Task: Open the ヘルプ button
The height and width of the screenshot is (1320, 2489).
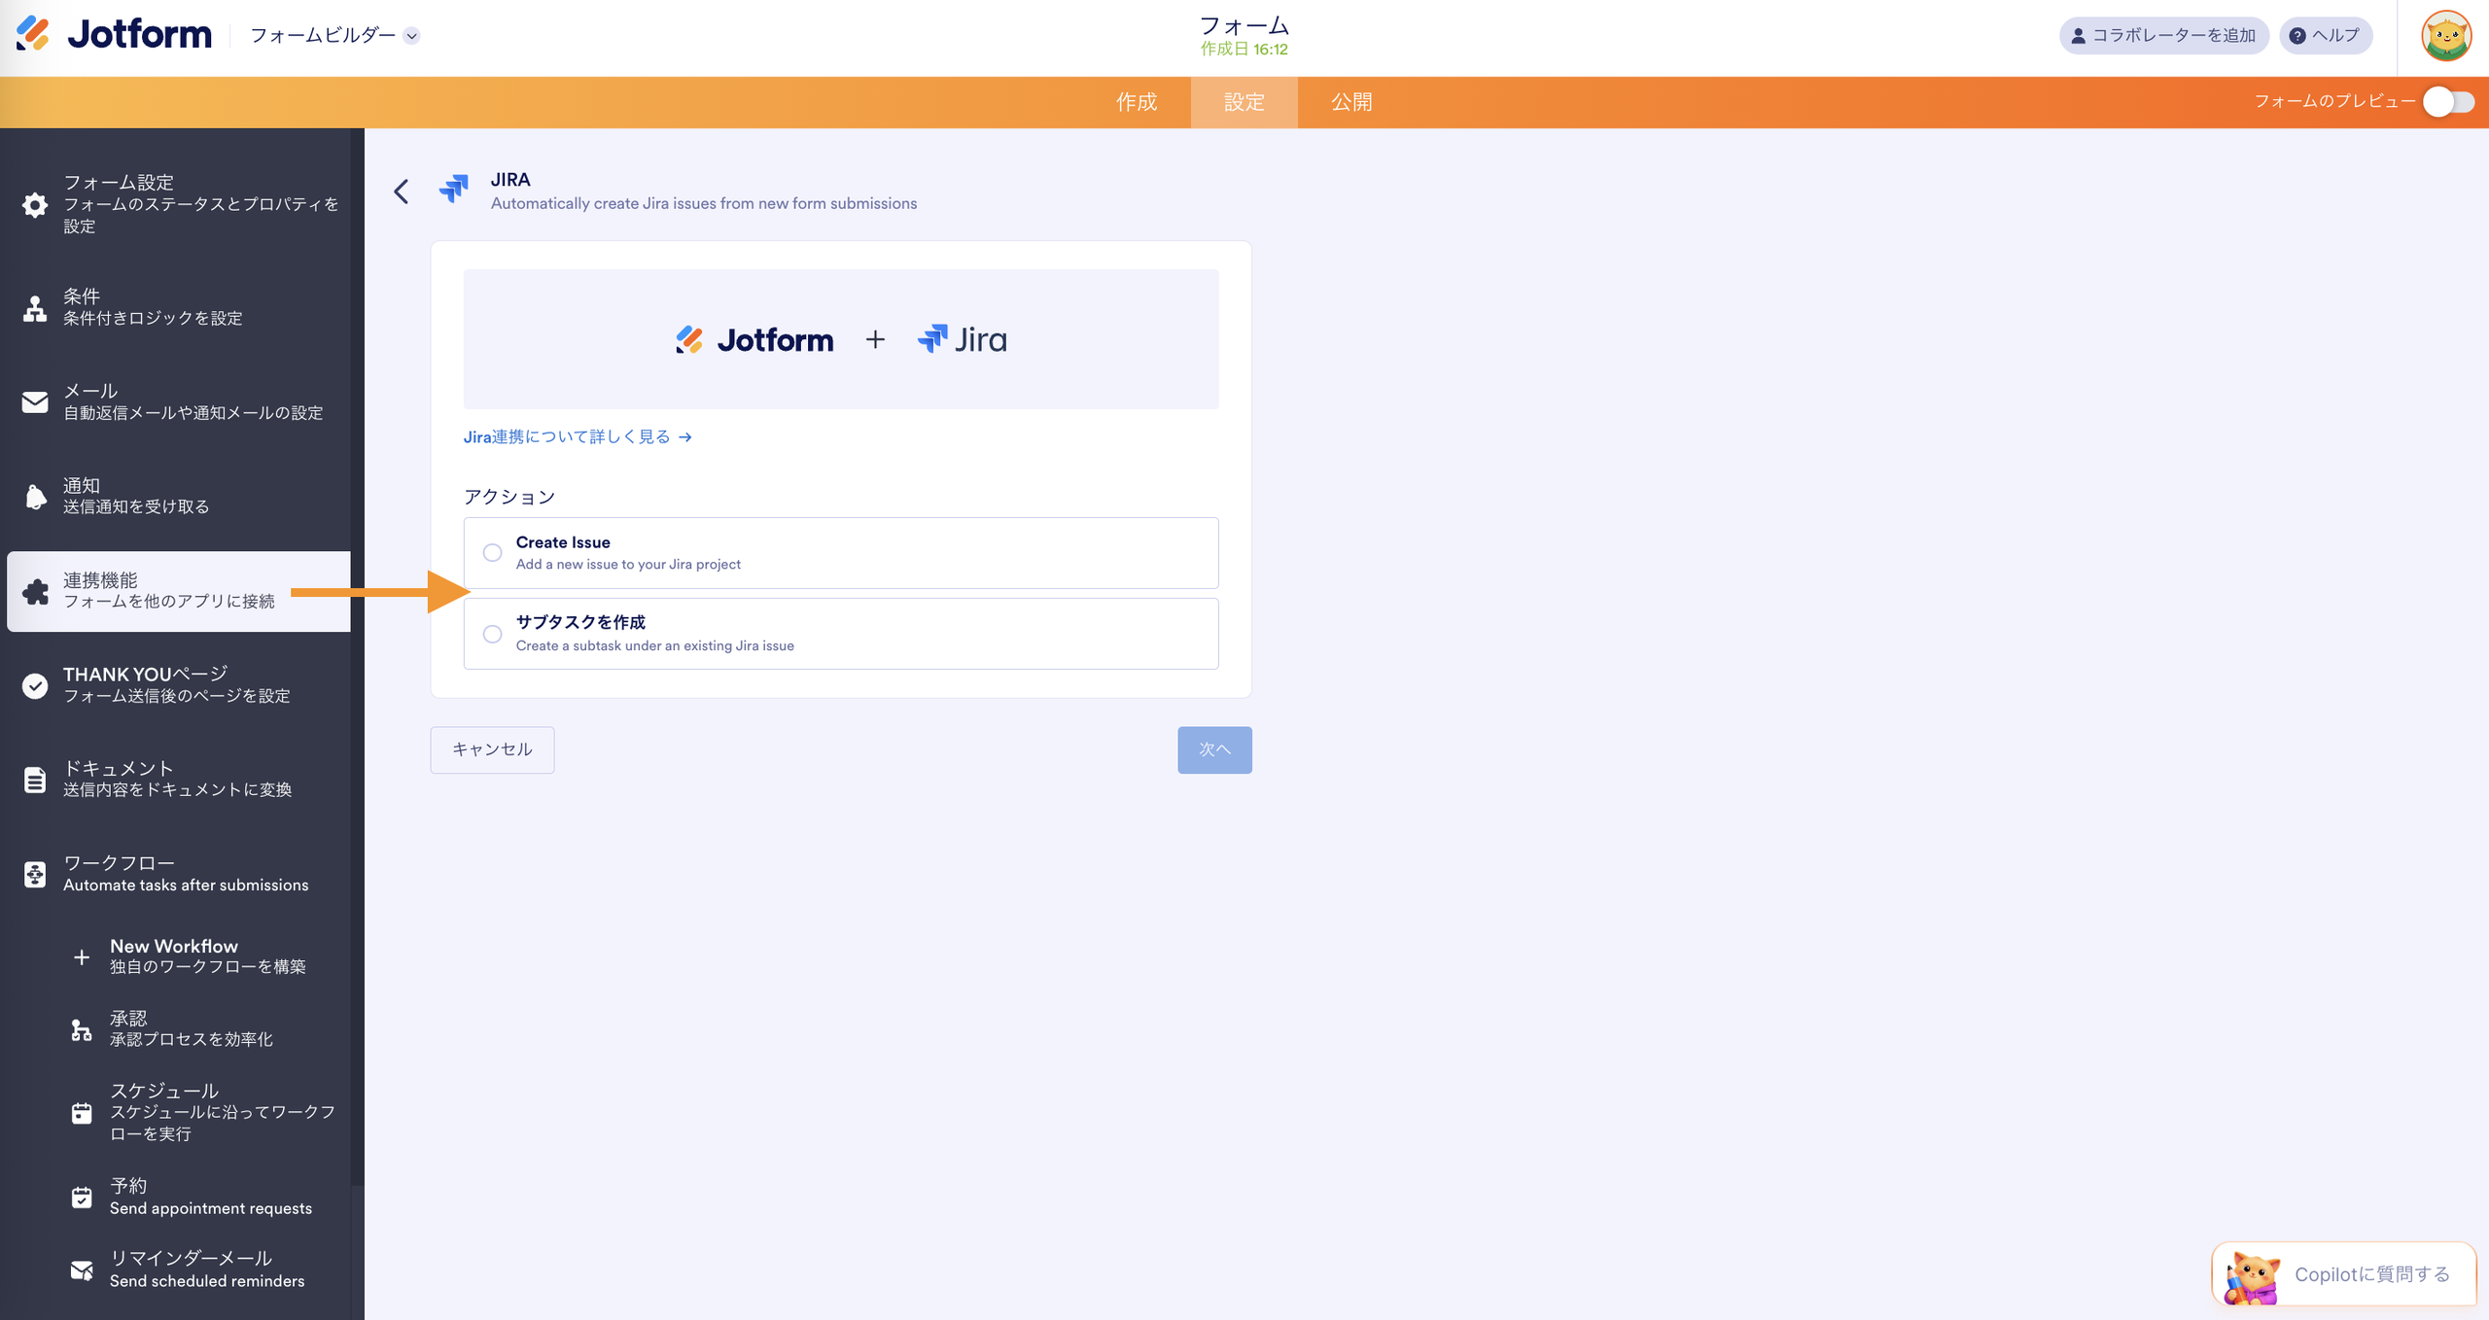Action: coord(2326,36)
